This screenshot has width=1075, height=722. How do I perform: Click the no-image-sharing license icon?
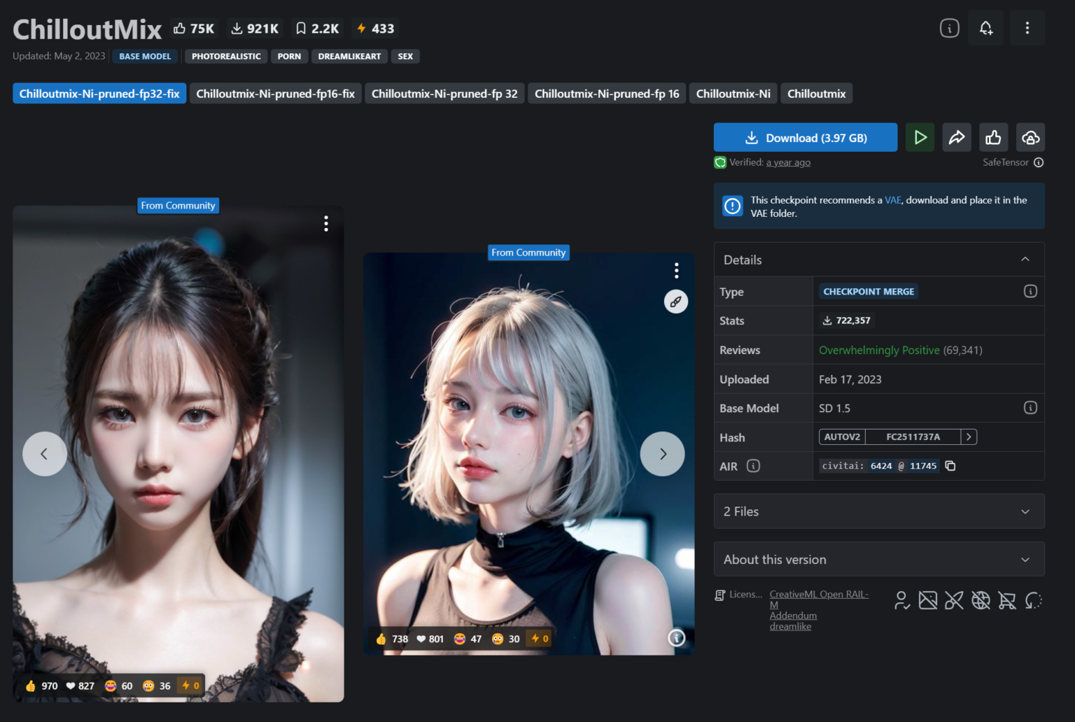click(x=928, y=600)
